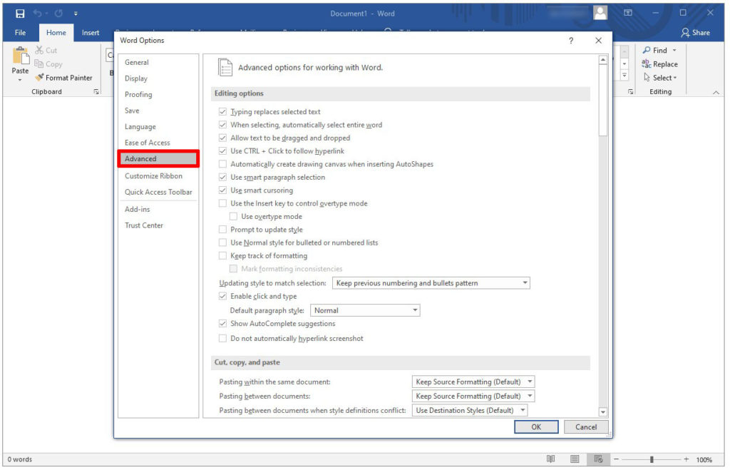Open the Default paragraph style dropdown

pyautogui.click(x=365, y=310)
